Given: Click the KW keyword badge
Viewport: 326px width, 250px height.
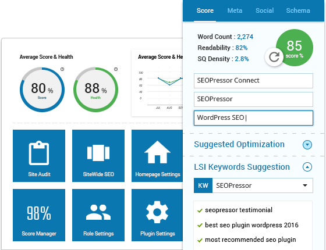Looking at the screenshot, I should pos(203,185).
